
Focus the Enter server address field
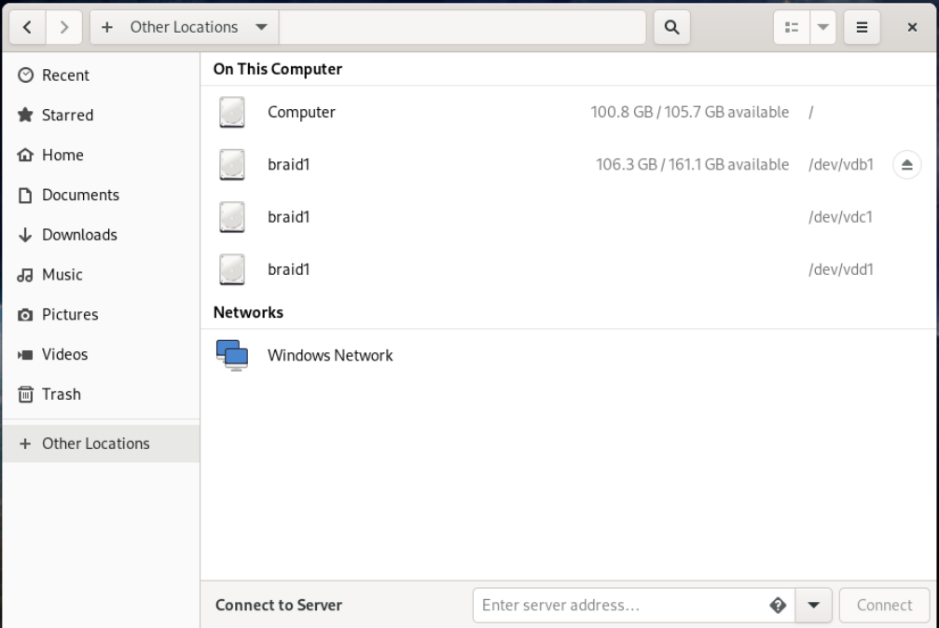[623, 606]
